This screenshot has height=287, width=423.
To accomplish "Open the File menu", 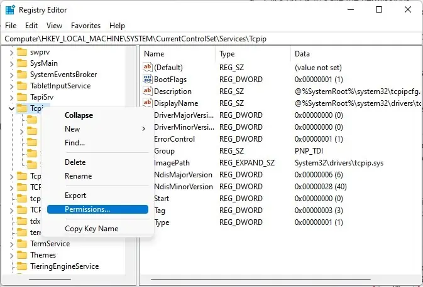I will coord(11,26).
